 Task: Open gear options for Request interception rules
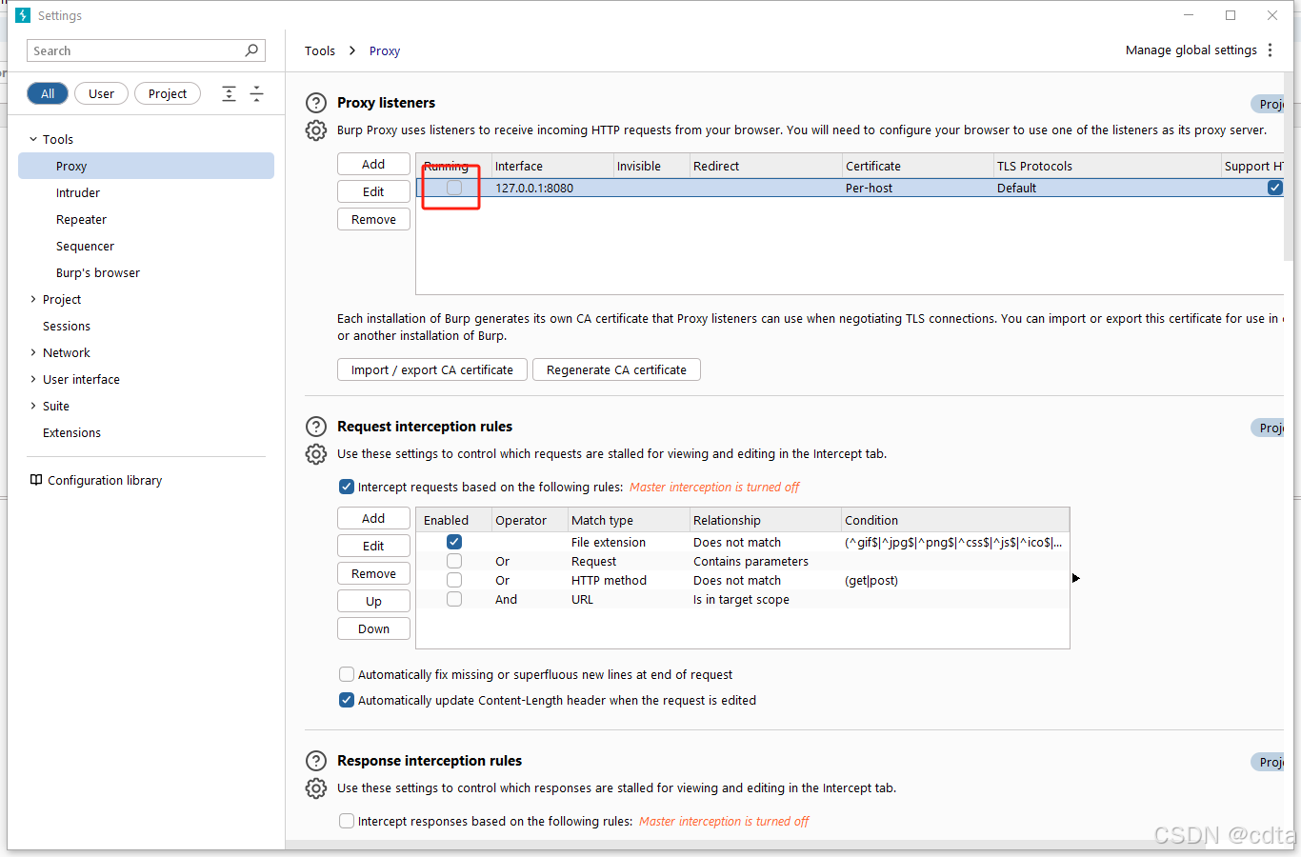pyautogui.click(x=316, y=454)
